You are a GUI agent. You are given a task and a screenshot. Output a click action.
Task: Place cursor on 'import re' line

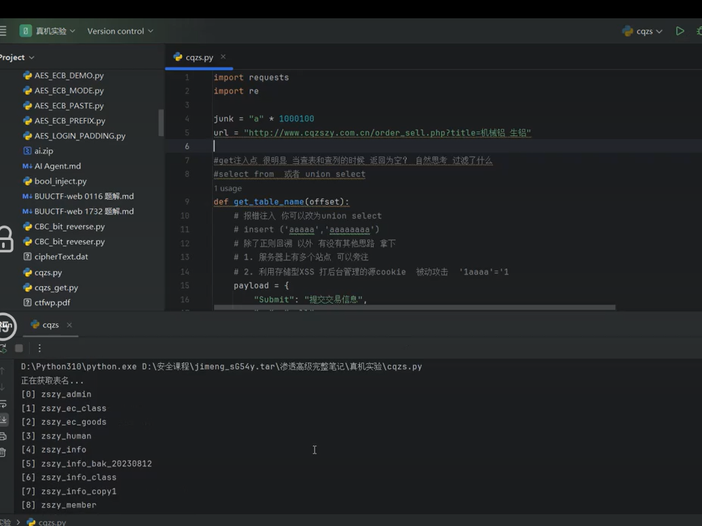click(236, 91)
